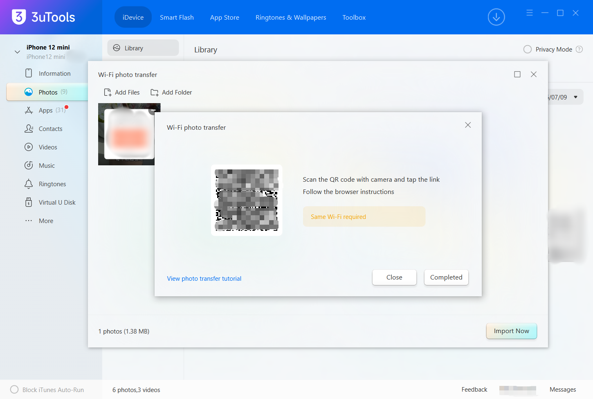This screenshot has width=593, height=399.
Task: Open the hamburger main menu icon
Action: point(530,13)
